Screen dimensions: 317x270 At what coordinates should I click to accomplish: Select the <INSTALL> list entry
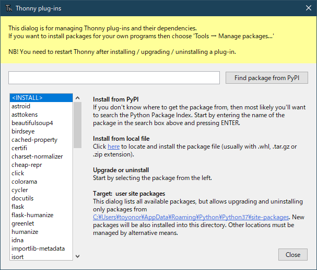(x=41, y=98)
